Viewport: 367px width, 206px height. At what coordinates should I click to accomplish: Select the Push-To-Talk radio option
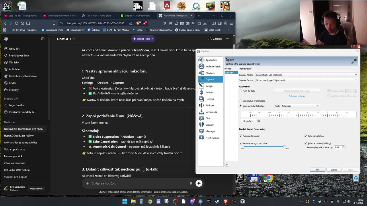pos(241,91)
